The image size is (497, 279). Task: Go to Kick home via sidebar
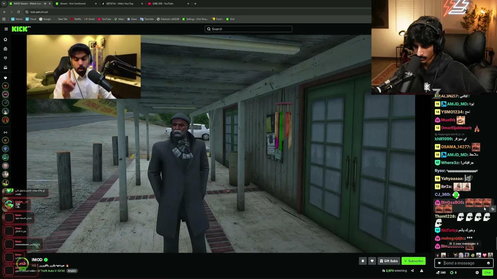click(x=5, y=40)
